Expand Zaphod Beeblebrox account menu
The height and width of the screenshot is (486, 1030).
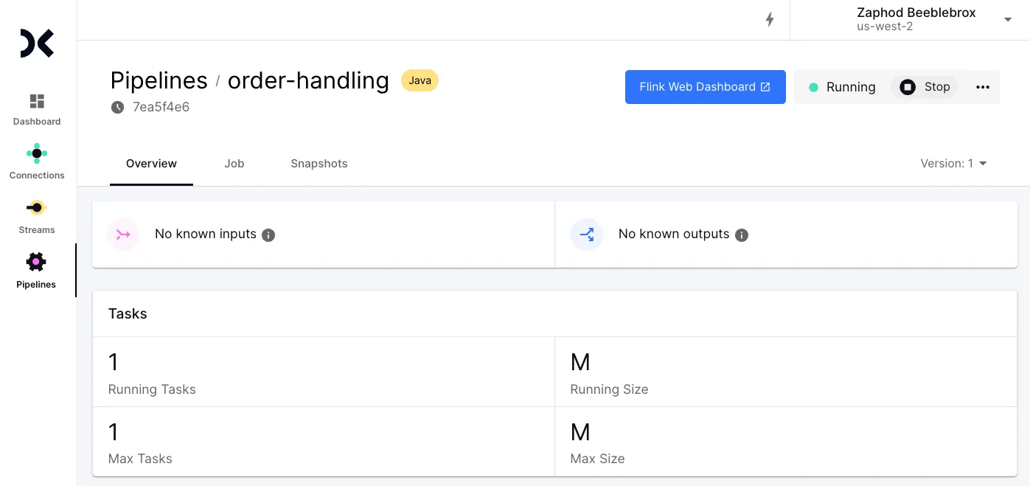point(1008,20)
